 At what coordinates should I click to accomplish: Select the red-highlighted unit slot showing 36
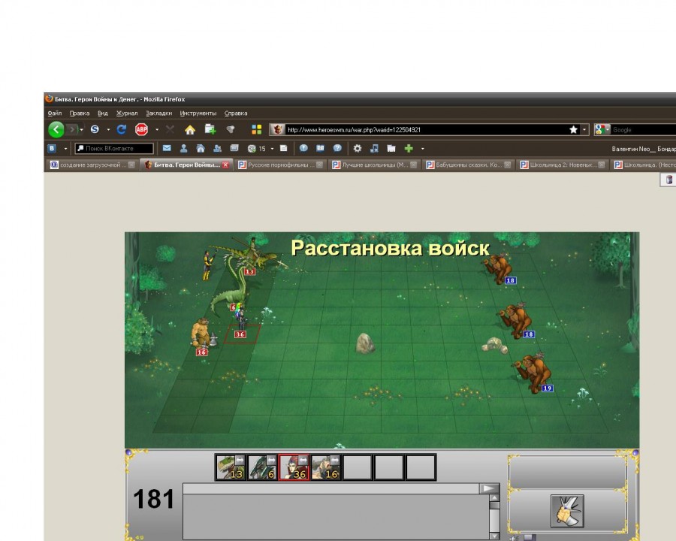(294, 467)
